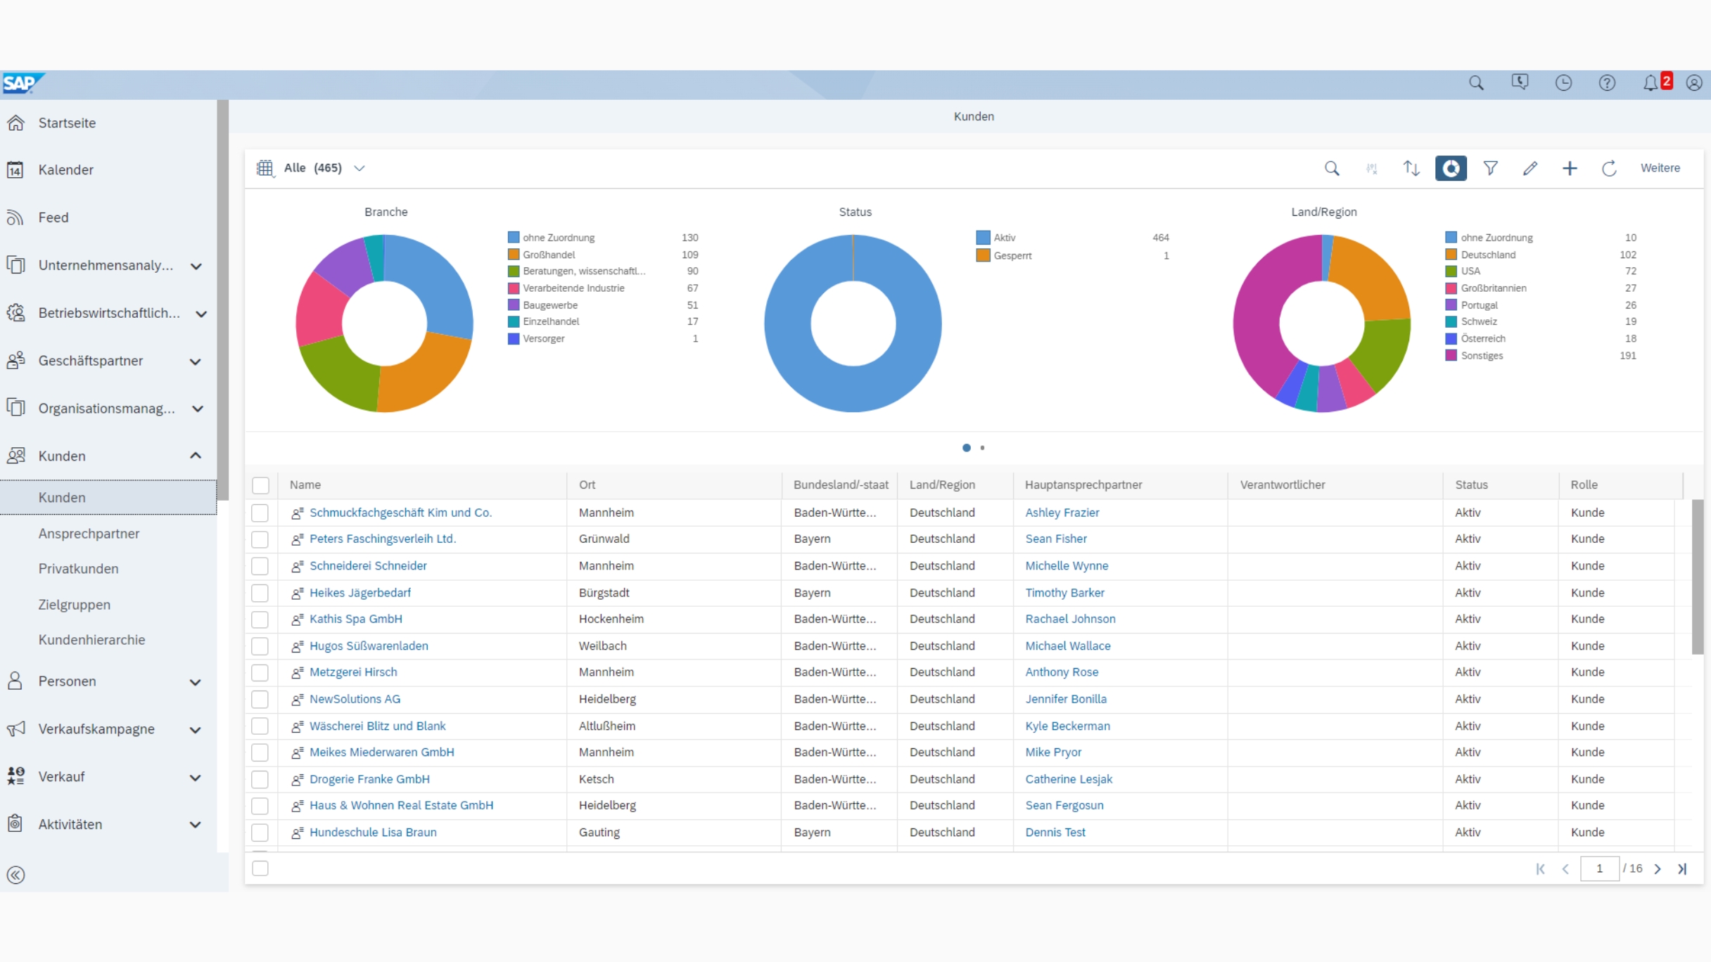Click the add (+) icon to create a customer
Screen dimensions: 1711x962
[x=1570, y=168]
